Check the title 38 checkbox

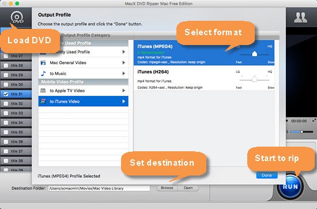pos(6,161)
